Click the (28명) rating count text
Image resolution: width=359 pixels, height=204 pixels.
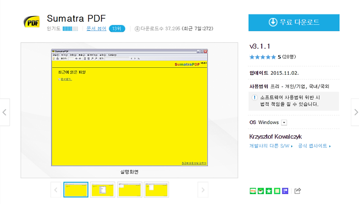289,57
